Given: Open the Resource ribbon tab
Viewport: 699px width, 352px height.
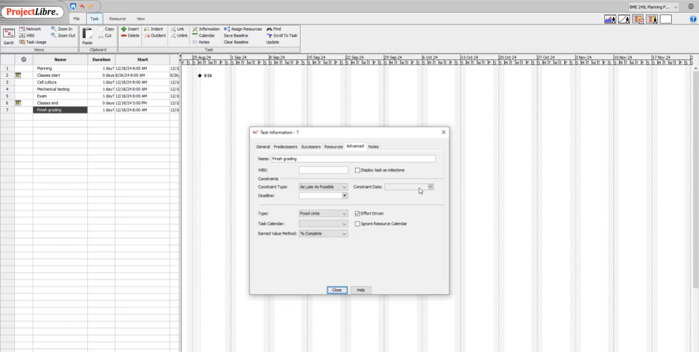Looking at the screenshot, I should pyautogui.click(x=117, y=18).
